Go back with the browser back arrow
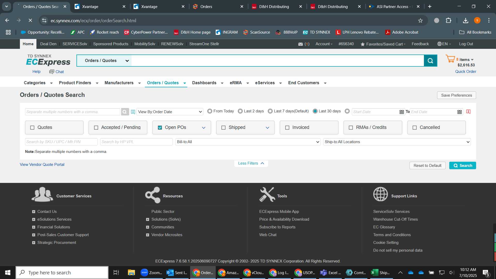 point(7,20)
